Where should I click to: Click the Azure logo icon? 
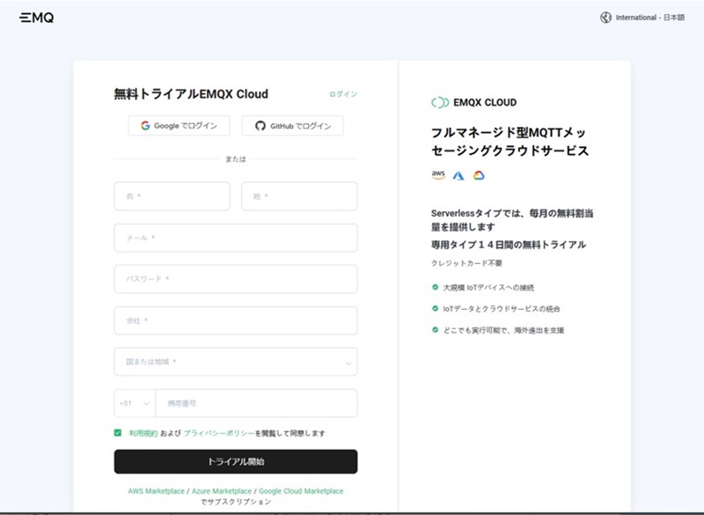[458, 175]
